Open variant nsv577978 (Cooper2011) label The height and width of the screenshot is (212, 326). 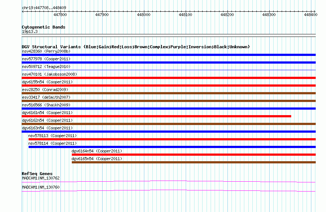click(x=46, y=59)
